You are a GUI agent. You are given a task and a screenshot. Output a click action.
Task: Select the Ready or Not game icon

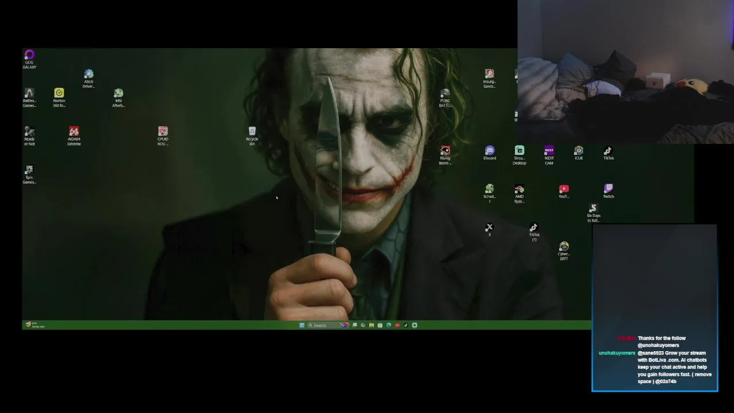29,136
